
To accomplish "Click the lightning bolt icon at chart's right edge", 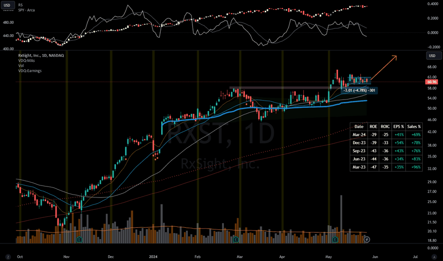I will coord(367,240).
